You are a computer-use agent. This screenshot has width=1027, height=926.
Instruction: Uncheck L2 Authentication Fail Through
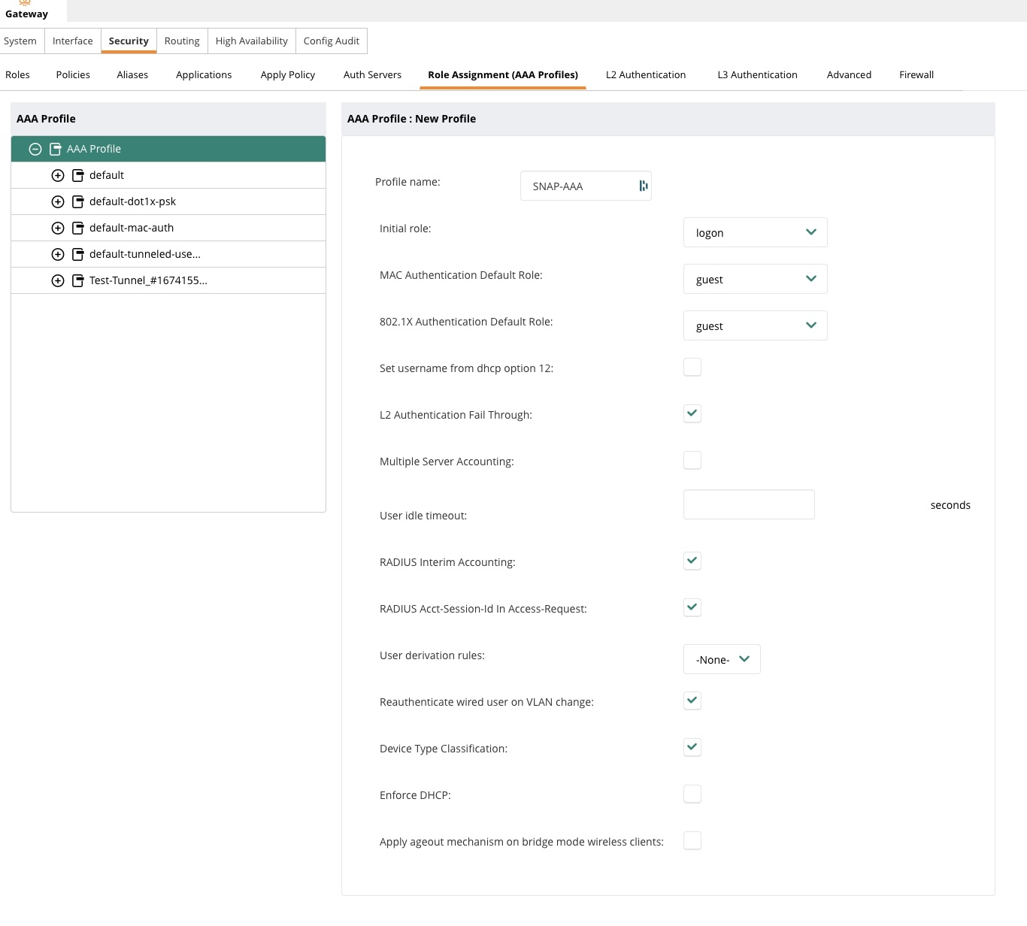692,413
